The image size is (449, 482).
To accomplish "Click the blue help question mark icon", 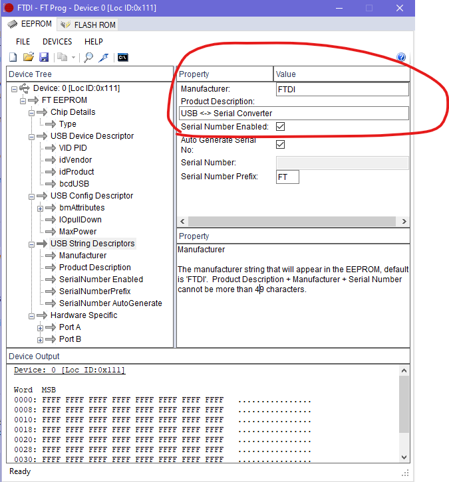I will coord(401,57).
